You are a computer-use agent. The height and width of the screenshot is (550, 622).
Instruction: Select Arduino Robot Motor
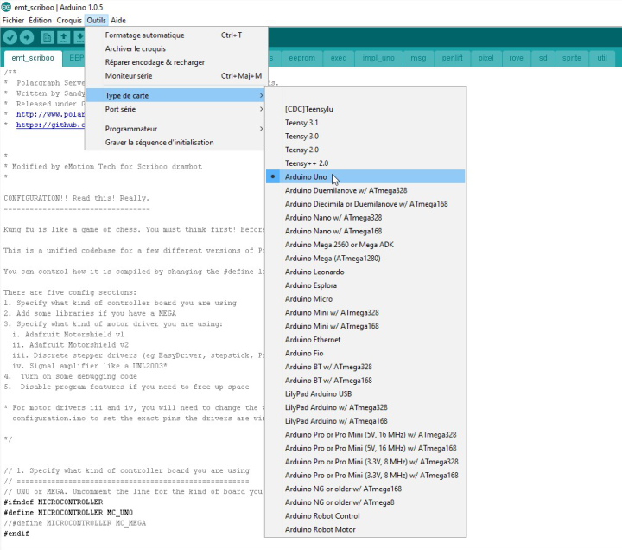pyautogui.click(x=365, y=529)
